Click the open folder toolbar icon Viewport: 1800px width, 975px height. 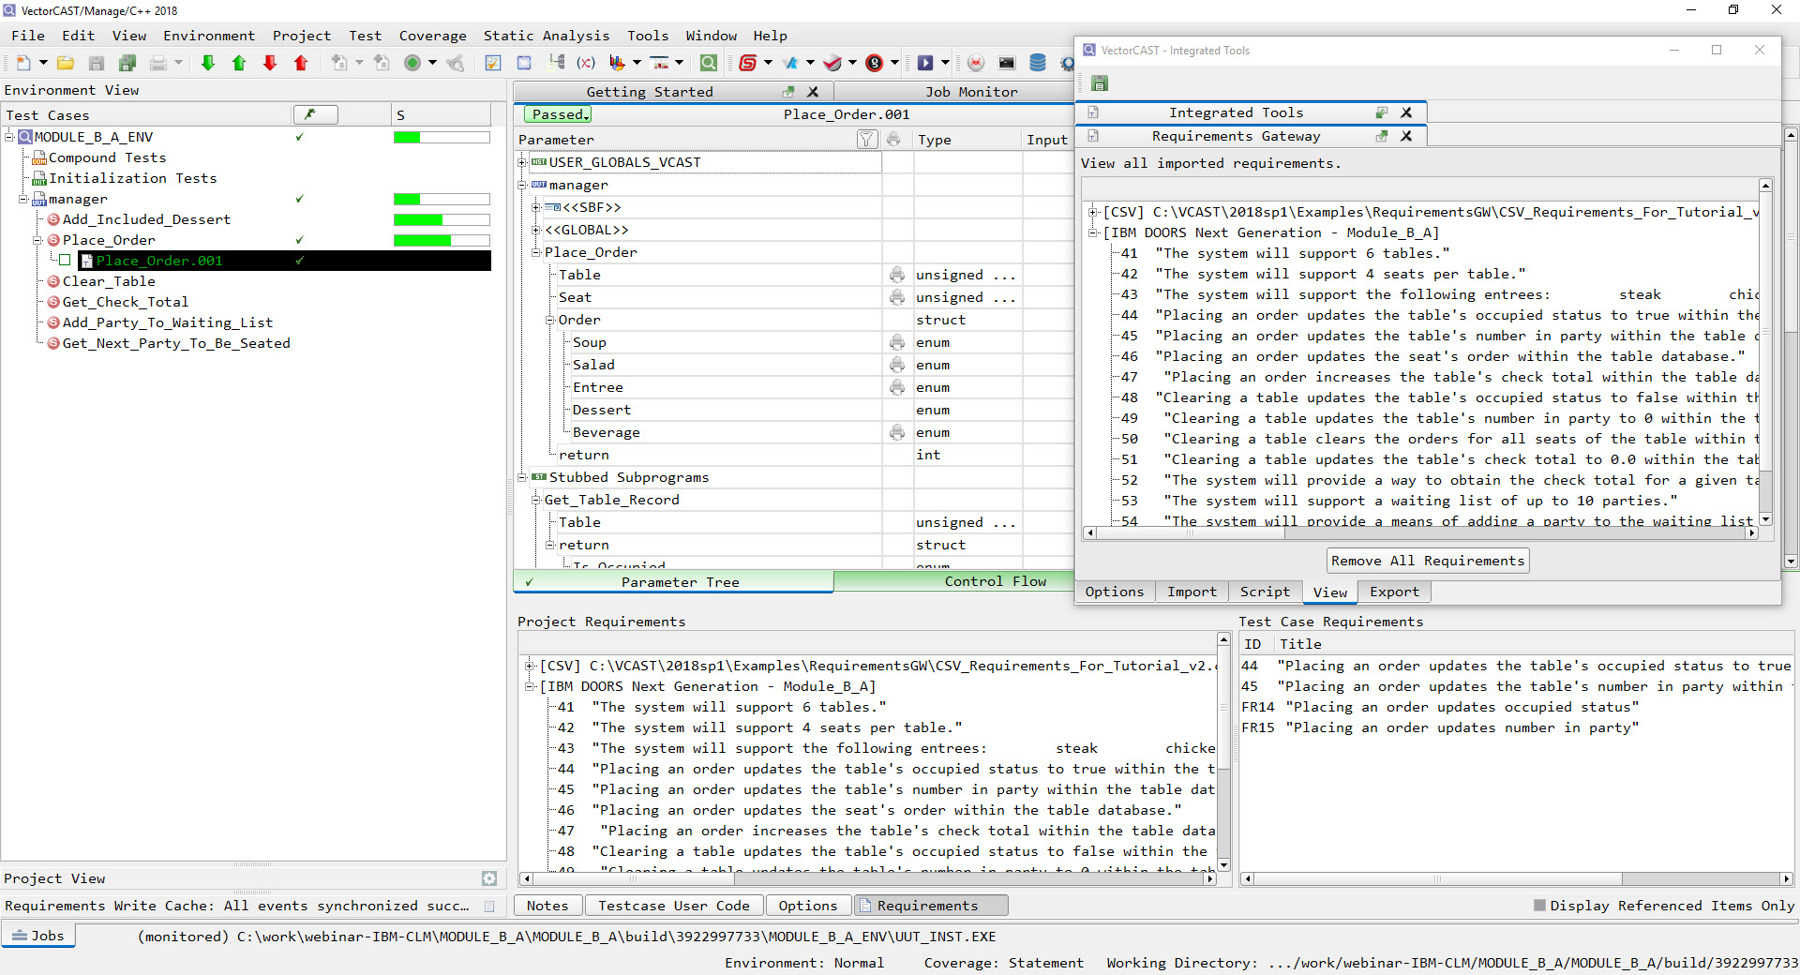[x=66, y=63]
